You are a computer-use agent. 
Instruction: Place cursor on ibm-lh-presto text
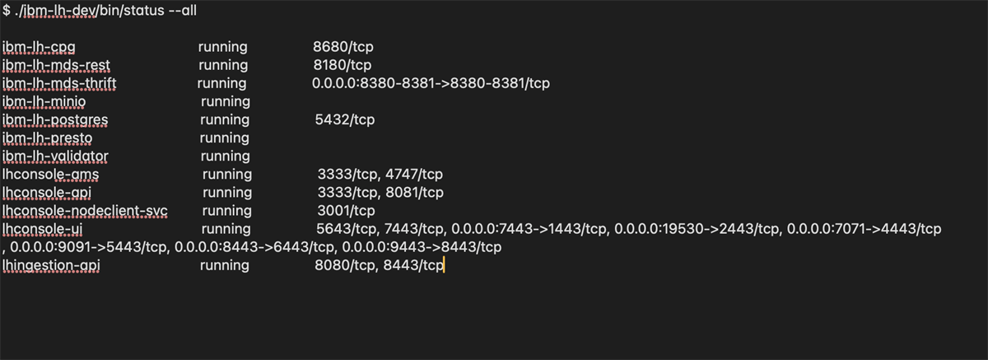click(x=47, y=138)
